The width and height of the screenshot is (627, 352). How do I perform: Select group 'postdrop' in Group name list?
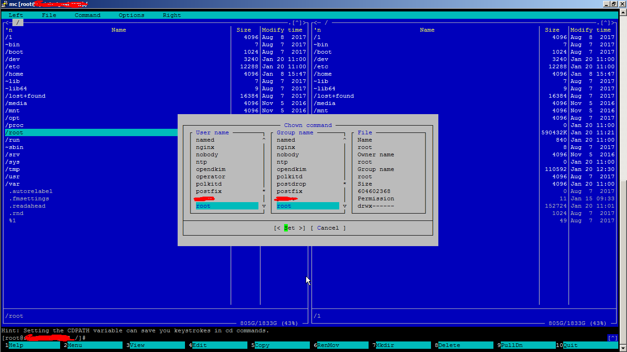click(x=291, y=184)
